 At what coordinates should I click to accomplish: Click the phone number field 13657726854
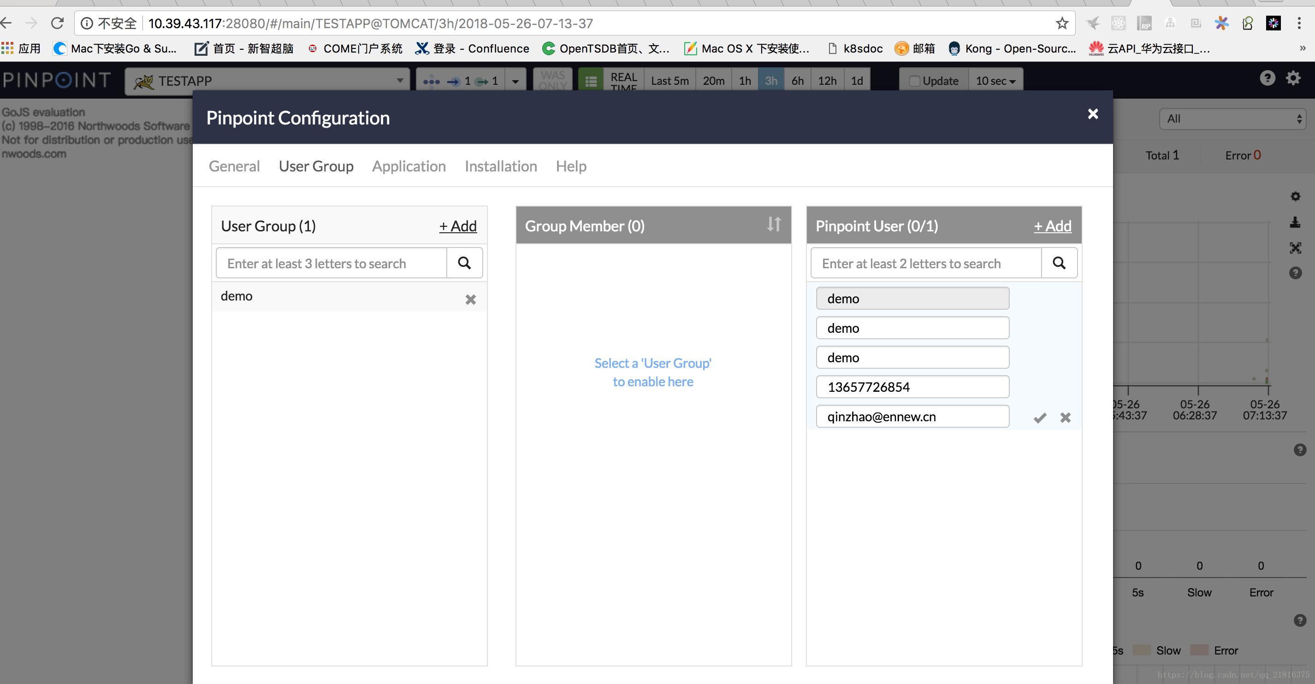pos(912,387)
